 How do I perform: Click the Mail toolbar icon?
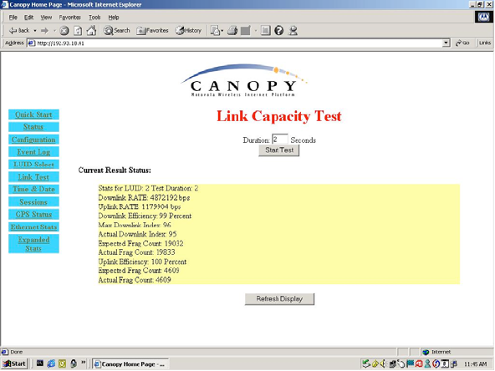(215, 31)
